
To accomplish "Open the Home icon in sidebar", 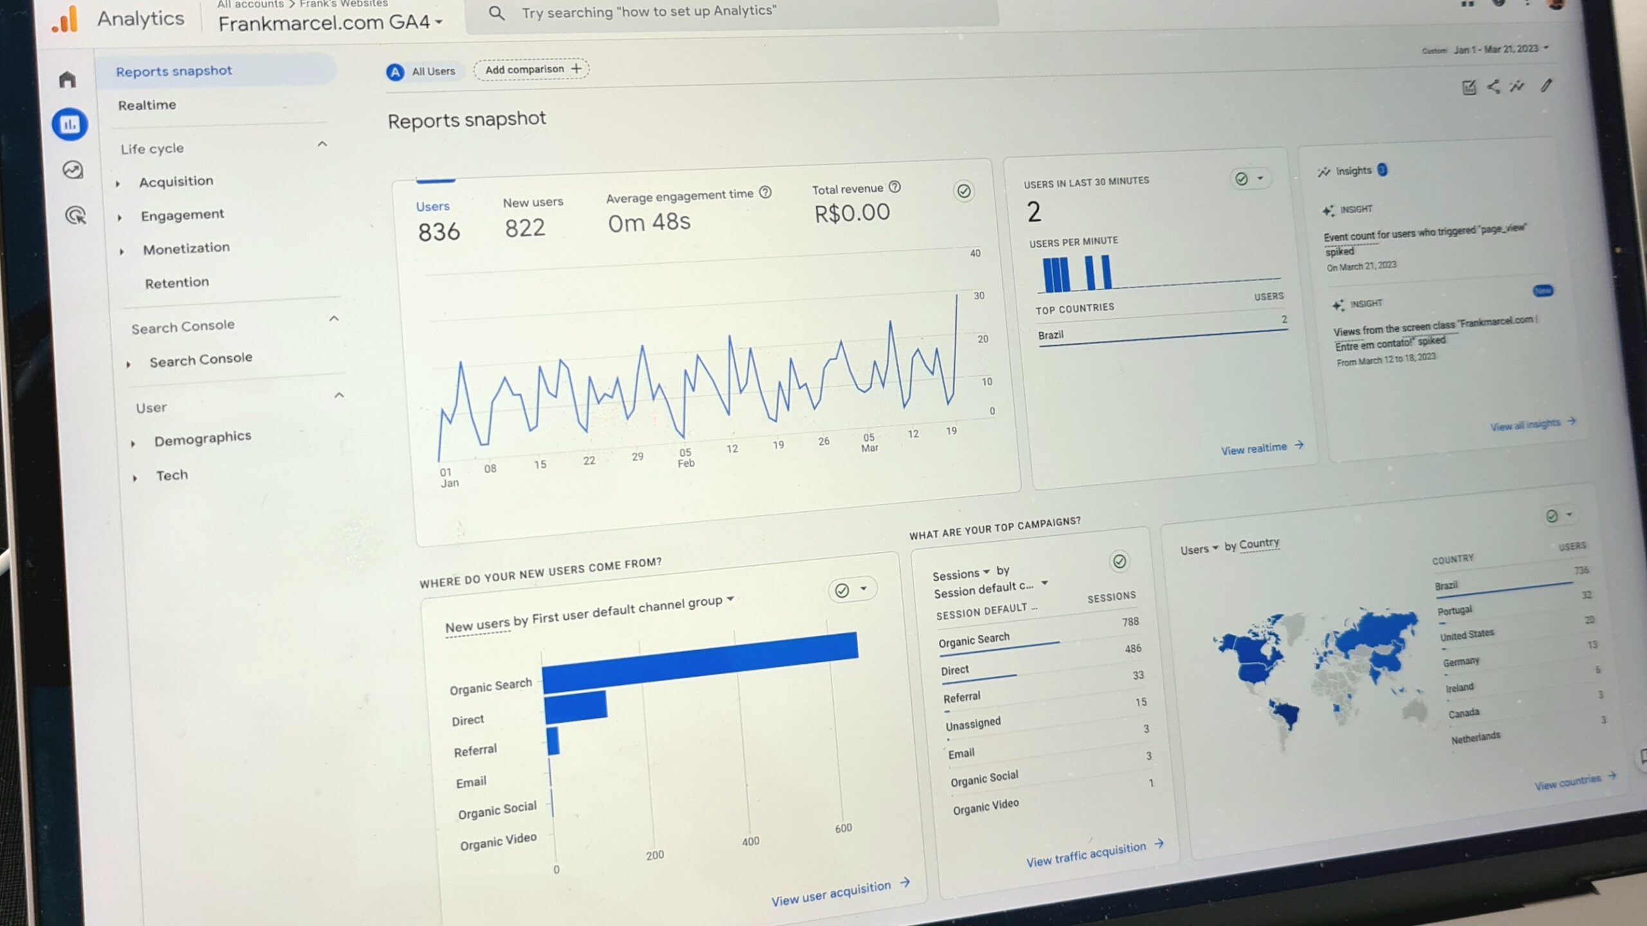I will tap(68, 79).
